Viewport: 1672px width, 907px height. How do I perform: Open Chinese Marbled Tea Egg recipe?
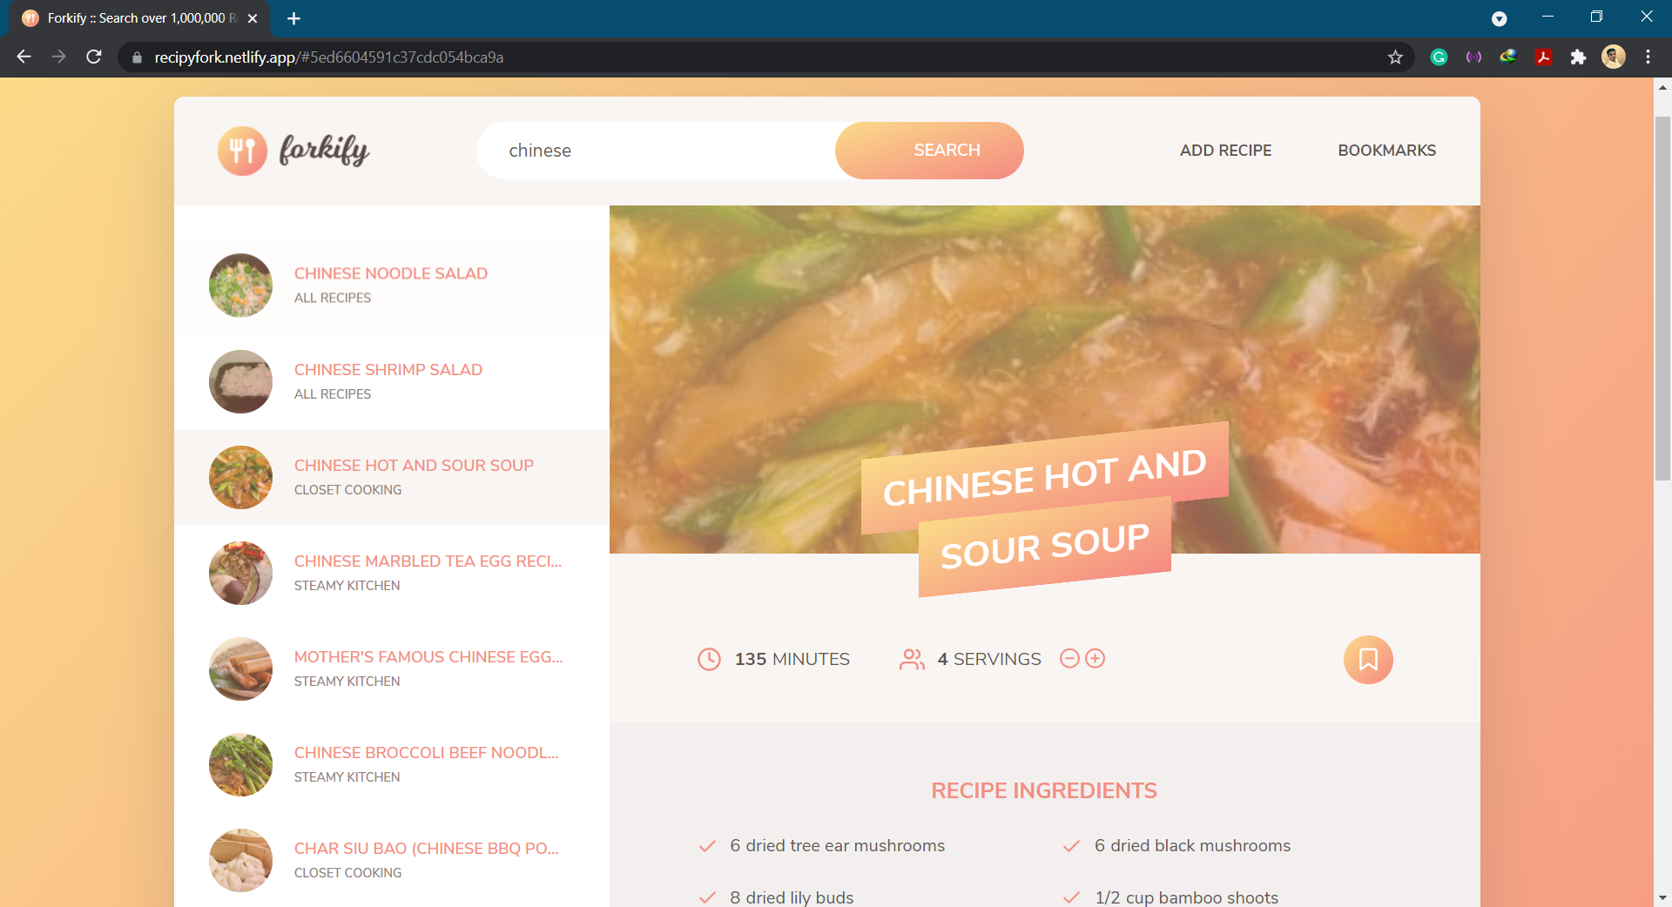(x=428, y=561)
